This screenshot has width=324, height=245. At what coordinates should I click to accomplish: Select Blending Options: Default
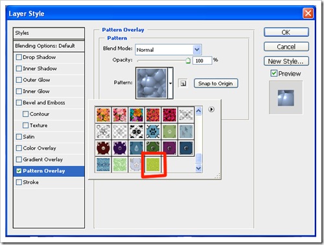(49, 46)
